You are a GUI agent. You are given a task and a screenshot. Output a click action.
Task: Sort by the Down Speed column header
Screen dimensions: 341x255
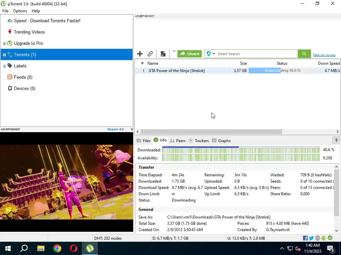[x=328, y=63]
